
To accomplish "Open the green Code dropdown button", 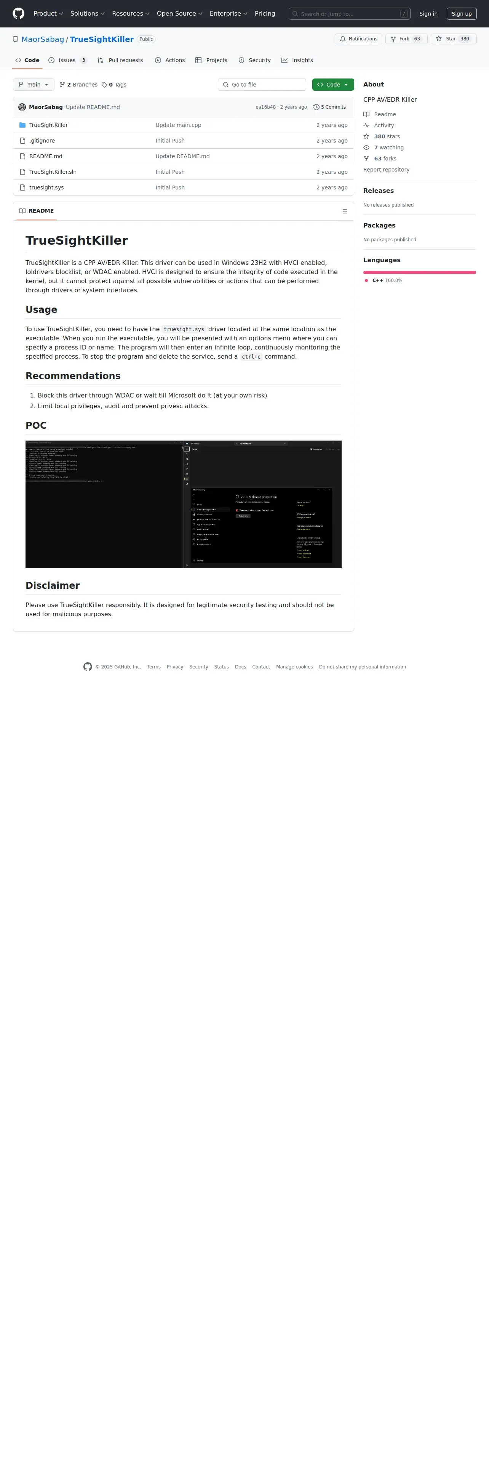I will [333, 84].
